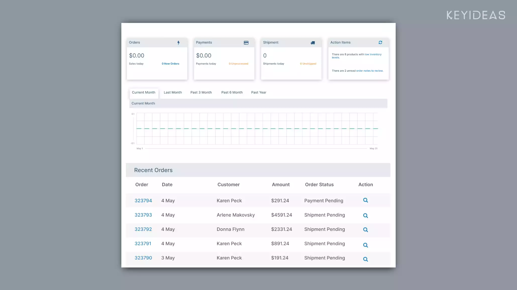Open the 0 Unprocessed payments link
Screen dimensions: 517x290
point(238,64)
